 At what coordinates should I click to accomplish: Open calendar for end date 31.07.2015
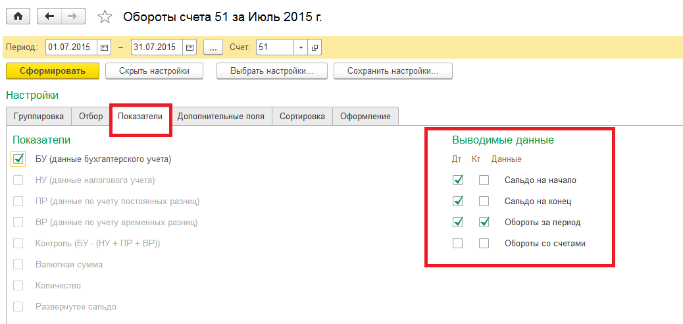tap(190, 47)
